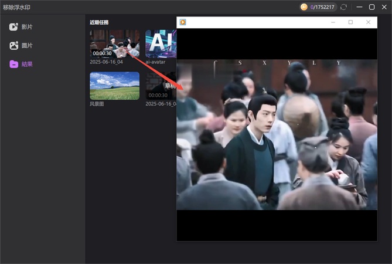The image size is (392, 264).
Task: Select the 風景圖 landscape thumbnail
Action: click(x=114, y=86)
